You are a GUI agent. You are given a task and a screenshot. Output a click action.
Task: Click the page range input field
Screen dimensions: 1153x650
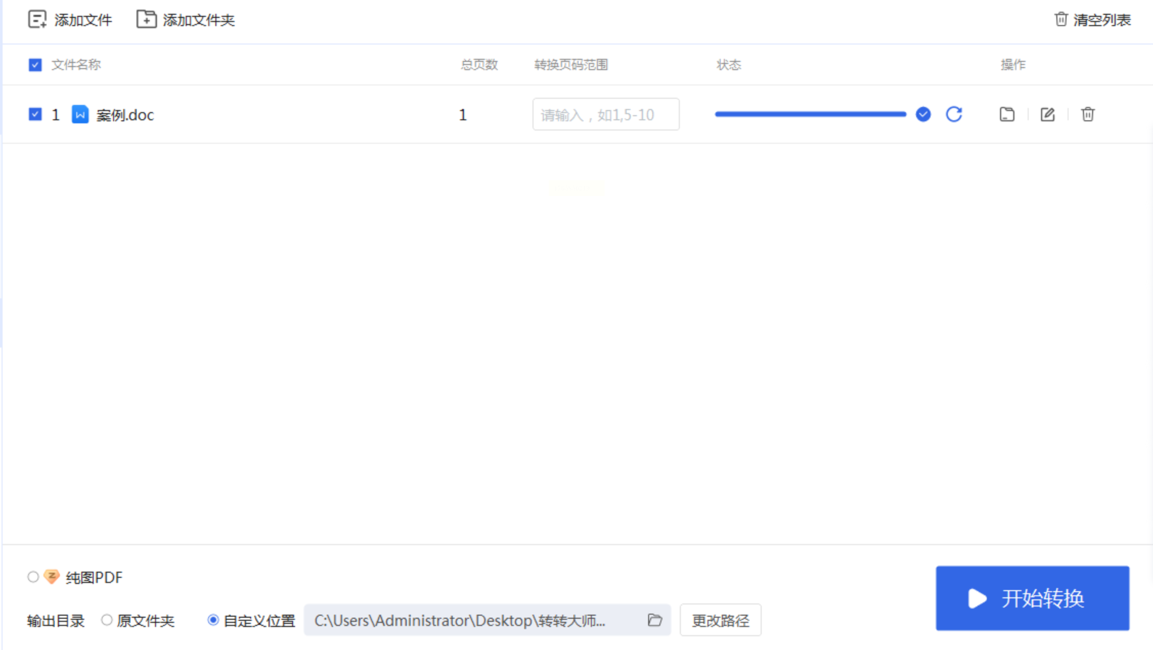click(606, 115)
